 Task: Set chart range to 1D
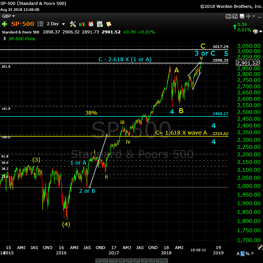click(x=152, y=260)
